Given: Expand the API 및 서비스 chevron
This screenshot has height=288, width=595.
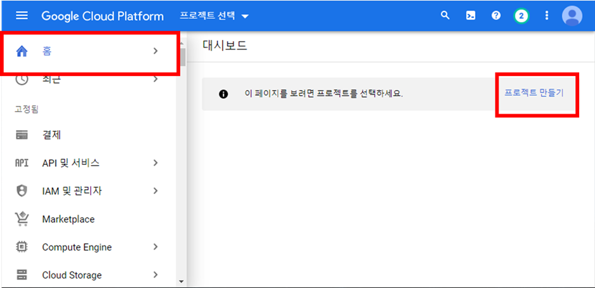Looking at the screenshot, I should click(155, 163).
